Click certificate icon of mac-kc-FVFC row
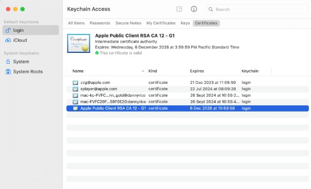Viewport: 311px width, 189px height. (x=75, y=96)
